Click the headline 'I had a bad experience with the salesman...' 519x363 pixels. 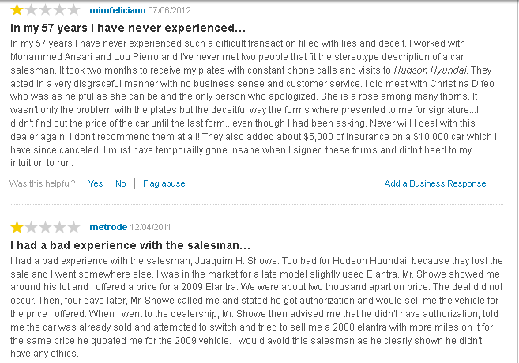[x=130, y=245]
